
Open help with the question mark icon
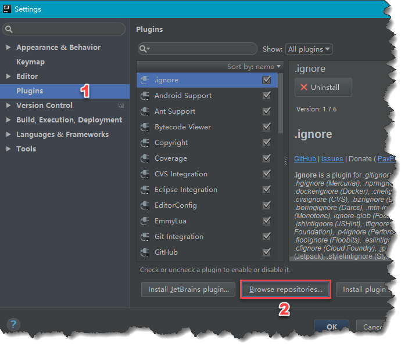pos(13,324)
